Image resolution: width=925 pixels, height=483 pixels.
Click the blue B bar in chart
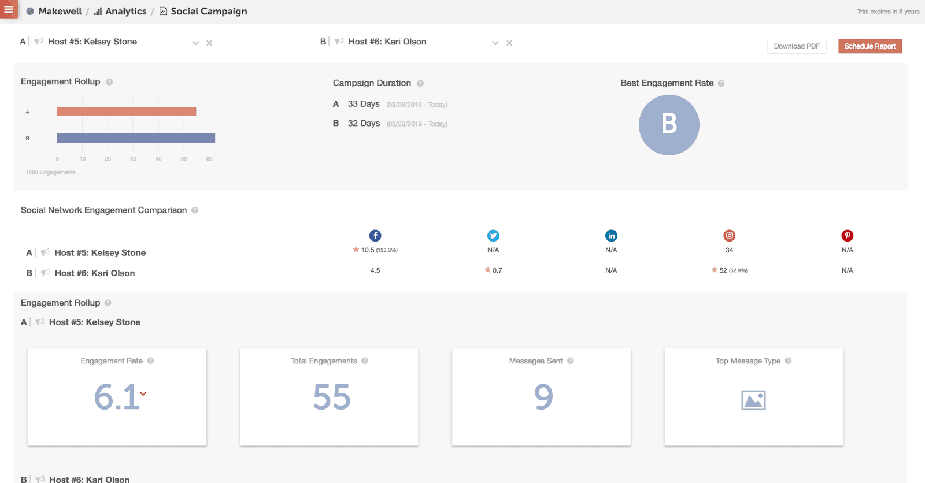point(136,138)
